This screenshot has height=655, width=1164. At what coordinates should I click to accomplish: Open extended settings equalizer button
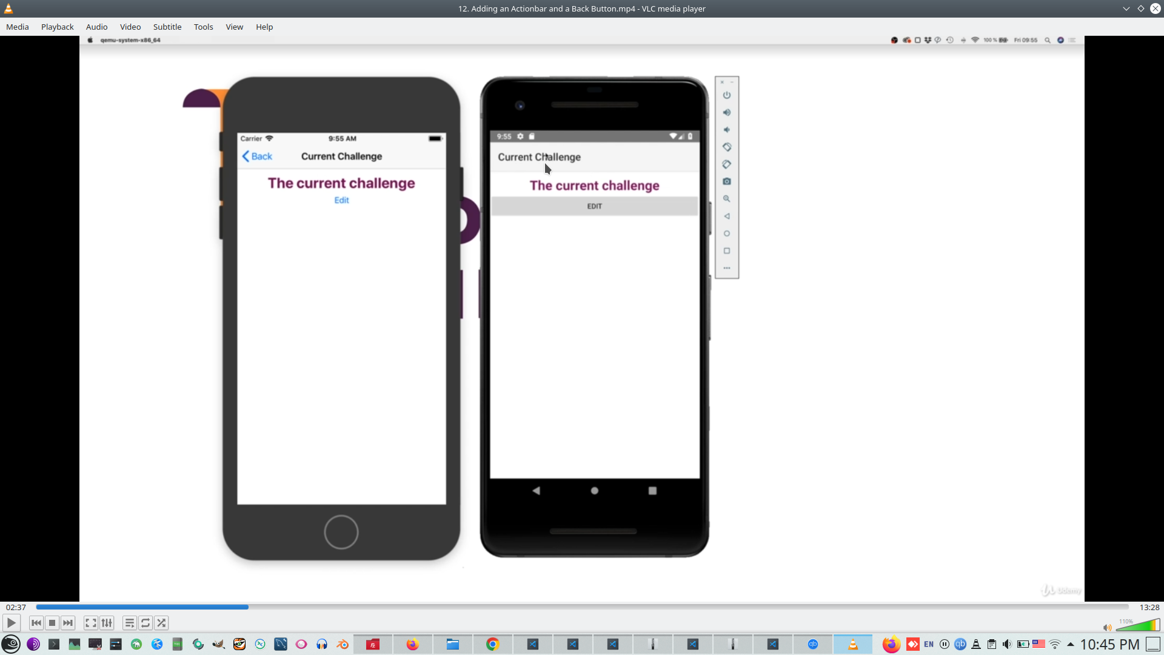(107, 623)
